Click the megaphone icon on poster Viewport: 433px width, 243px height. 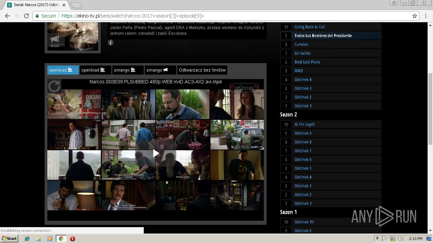[x=54, y=39]
